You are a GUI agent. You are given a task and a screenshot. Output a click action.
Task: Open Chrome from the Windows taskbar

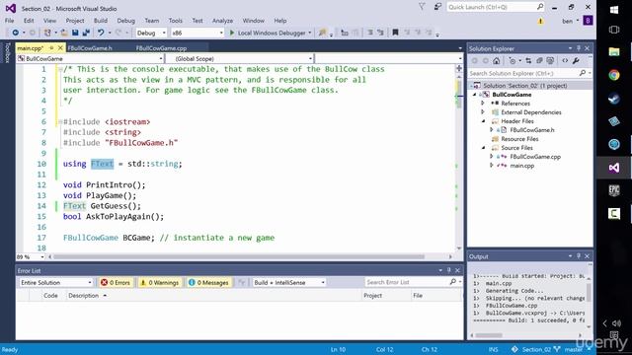(614, 75)
